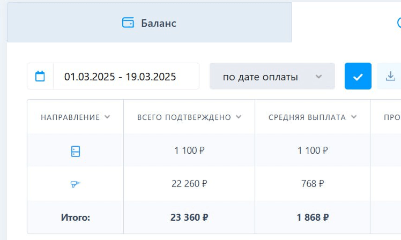Screen dimensions: 401x240
Task: Expand the 'по дате оплаты' dropdown
Action: coord(272,76)
